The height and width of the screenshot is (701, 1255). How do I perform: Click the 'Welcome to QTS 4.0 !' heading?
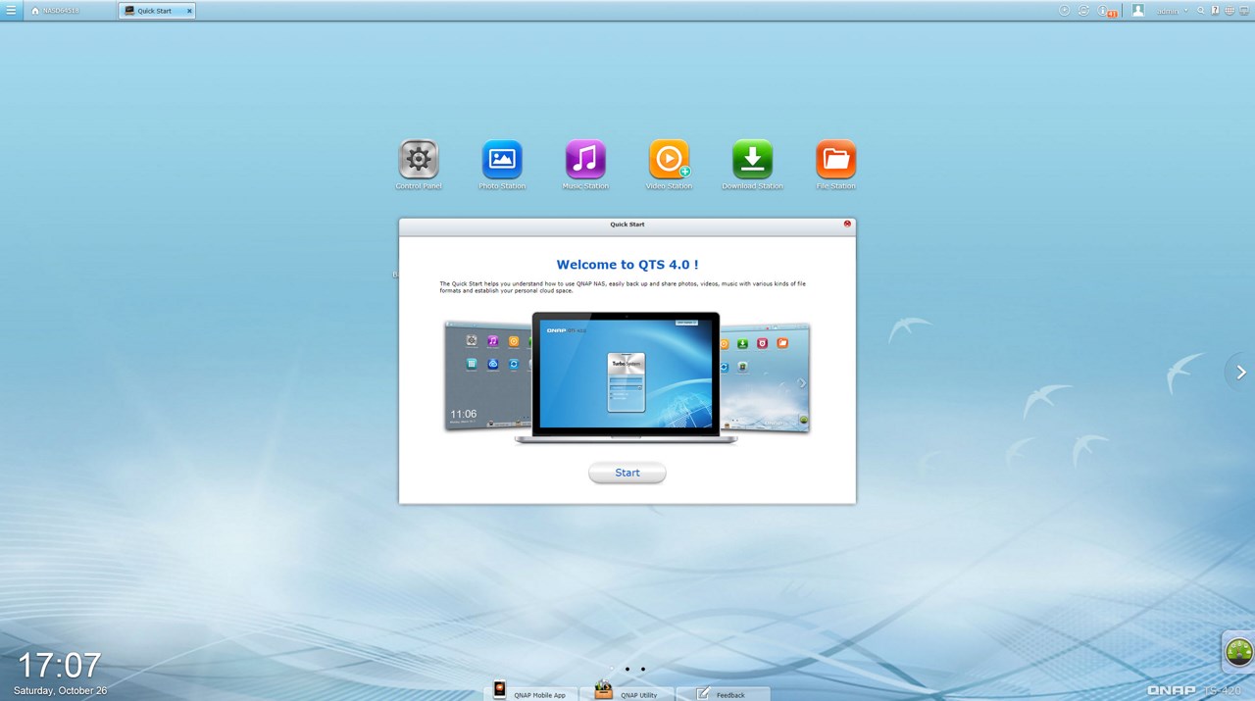pyautogui.click(x=627, y=265)
